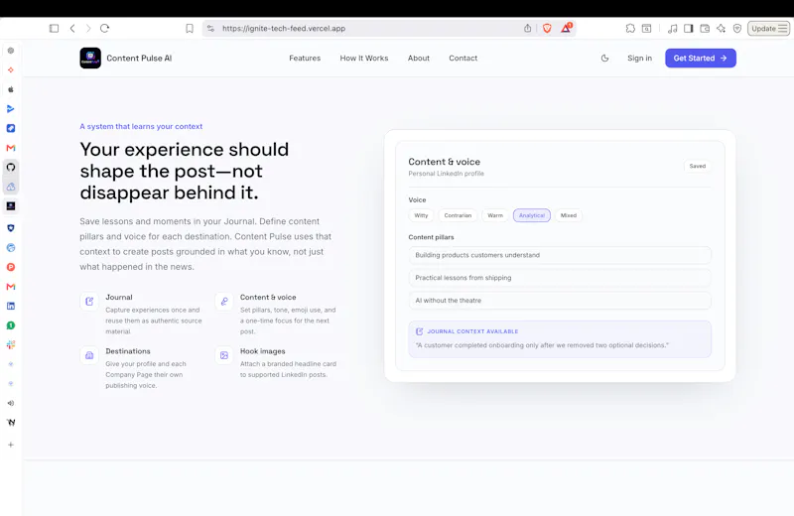794x516 pixels.
Task: Open the speaker audio tab in sidebar
Action: (x=11, y=403)
